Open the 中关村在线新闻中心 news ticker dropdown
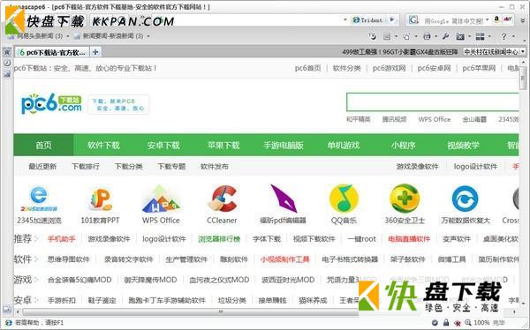This screenshot has height=330, width=530. tap(523, 52)
